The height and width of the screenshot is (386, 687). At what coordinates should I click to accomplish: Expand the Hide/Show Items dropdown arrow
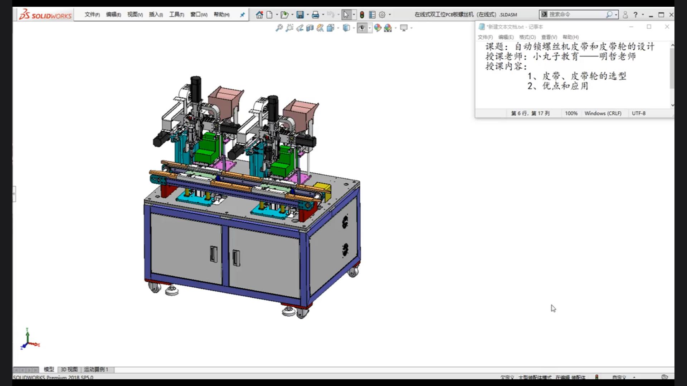pos(370,28)
